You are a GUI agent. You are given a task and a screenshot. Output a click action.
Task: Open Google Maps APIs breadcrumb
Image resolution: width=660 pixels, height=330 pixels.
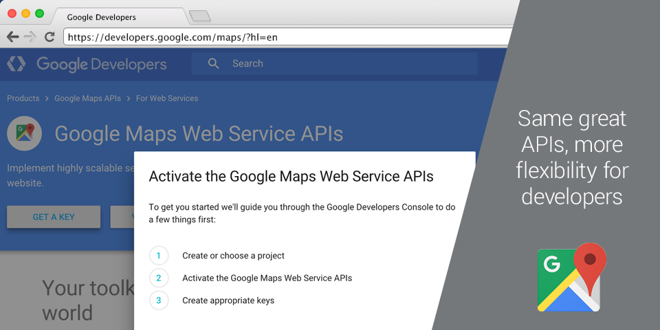point(87,98)
